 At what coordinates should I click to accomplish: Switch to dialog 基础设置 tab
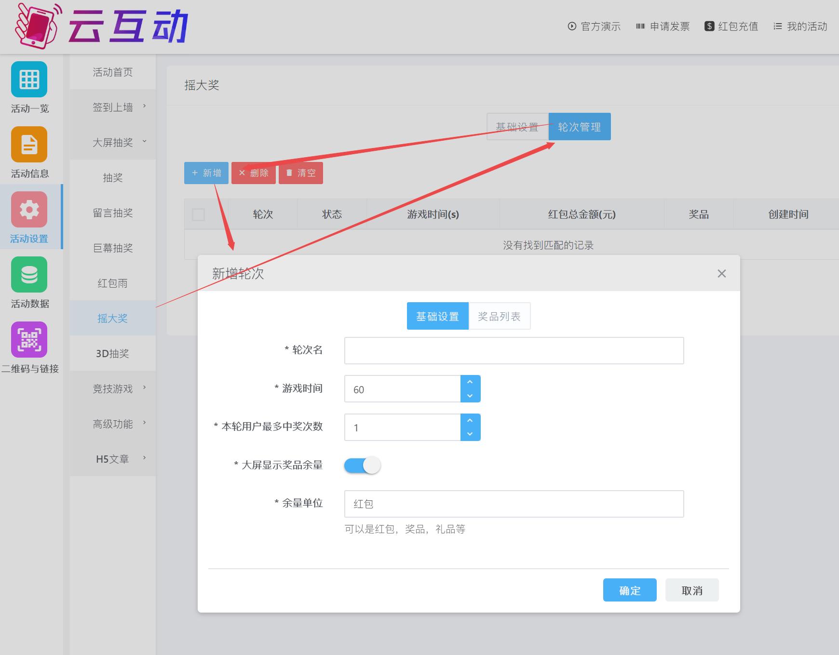(x=438, y=316)
